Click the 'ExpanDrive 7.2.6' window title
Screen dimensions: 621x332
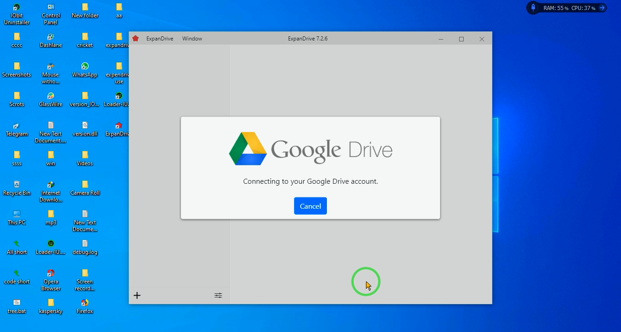(x=308, y=39)
